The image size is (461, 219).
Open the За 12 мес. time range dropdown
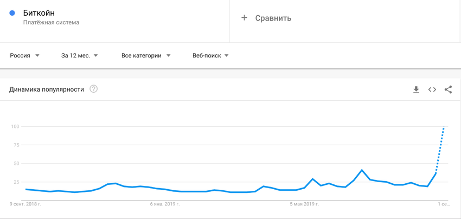[x=79, y=55]
